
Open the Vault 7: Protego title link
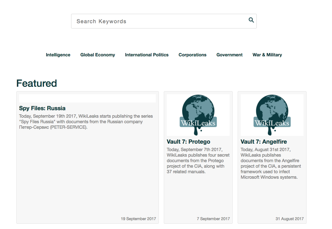point(188,142)
